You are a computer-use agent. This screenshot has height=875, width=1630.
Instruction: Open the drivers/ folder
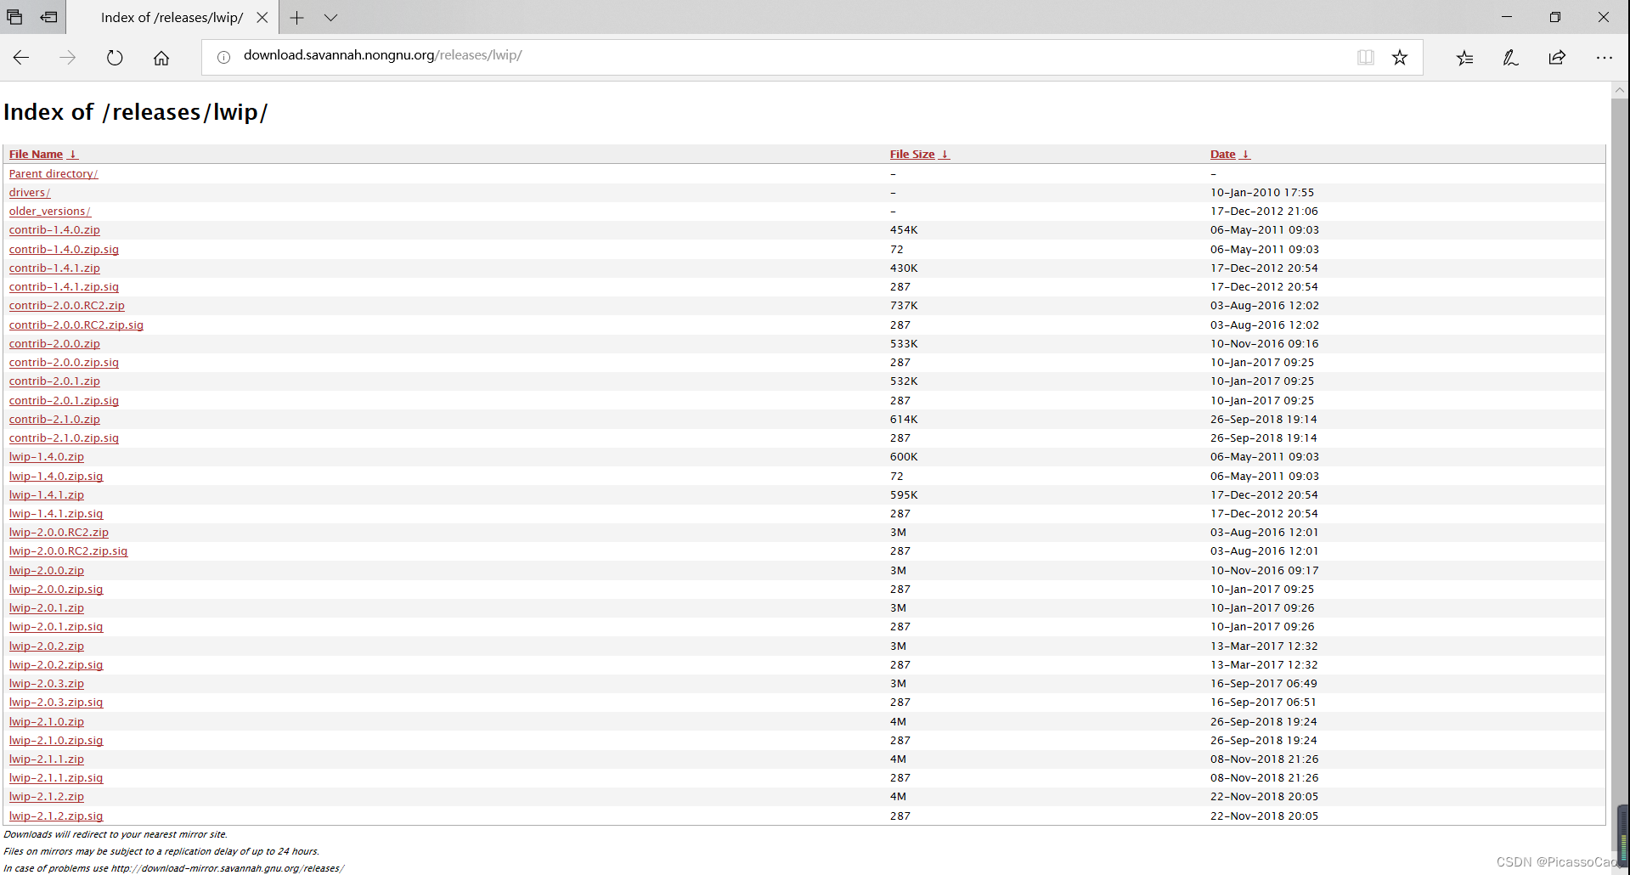coord(30,192)
